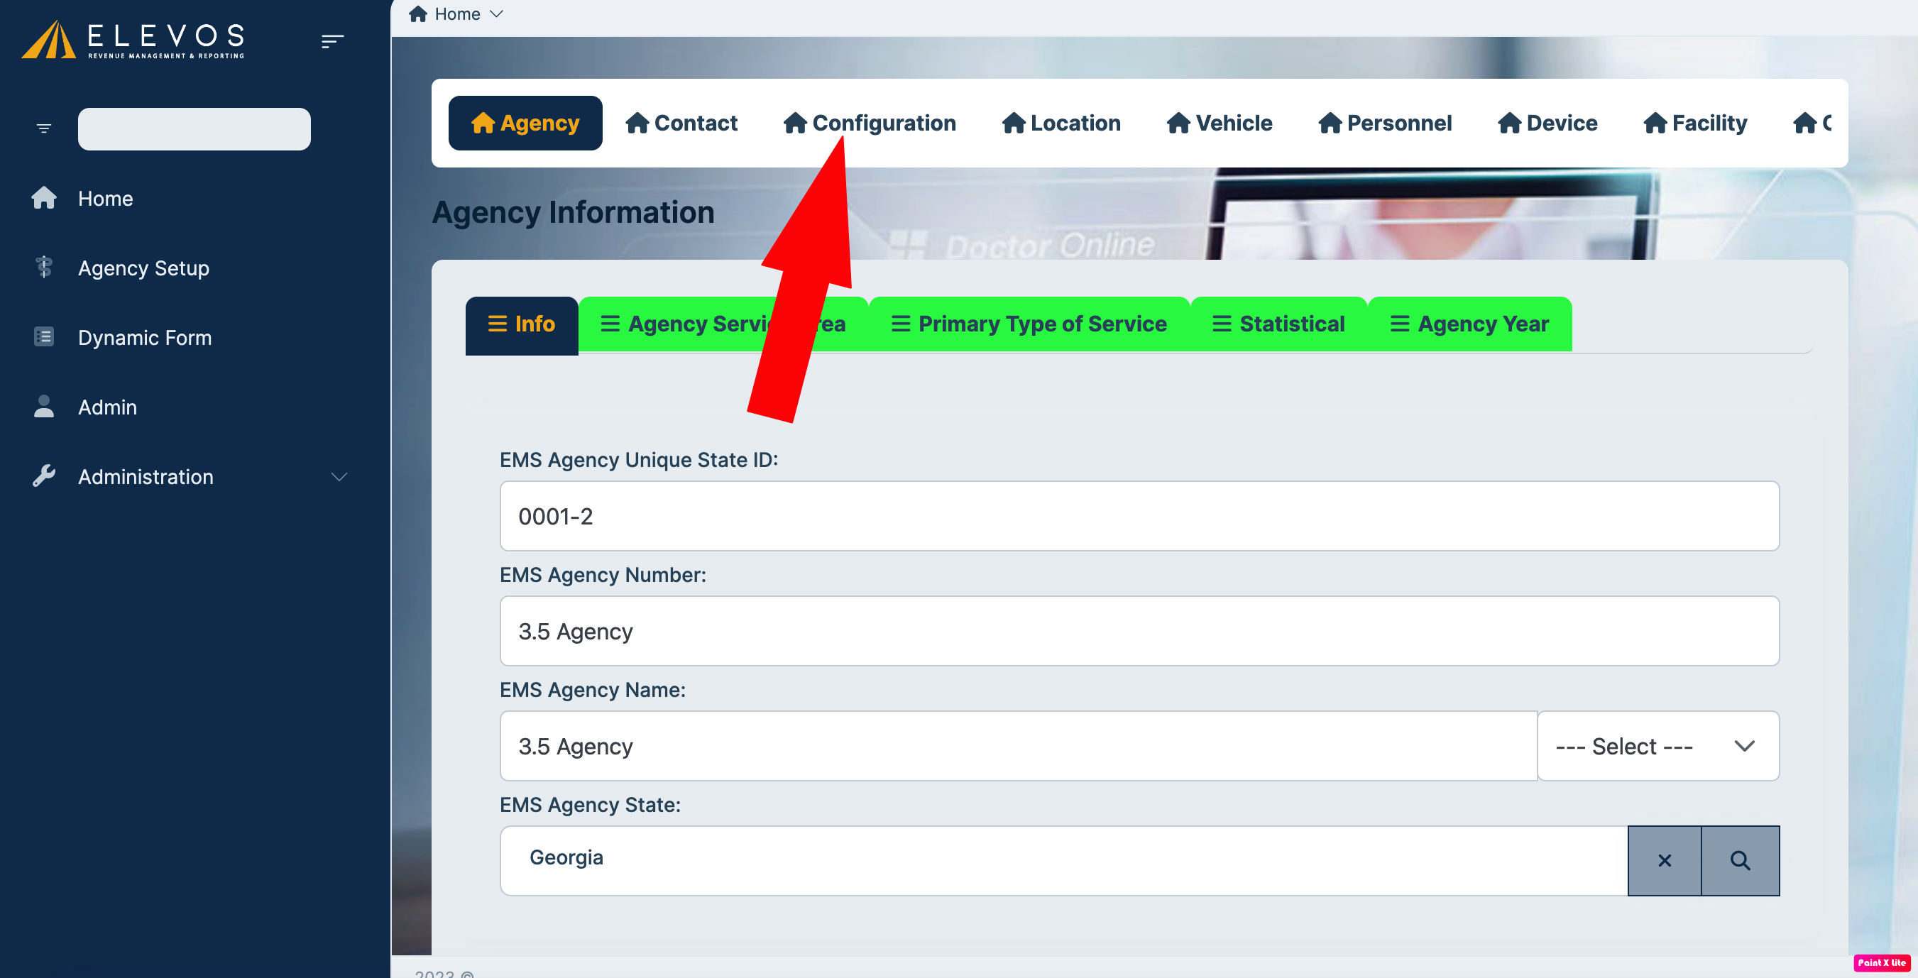Viewport: 1918px width, 978px height.
Task: Click the Home house icon in sidebar
Action: (44, 198)
